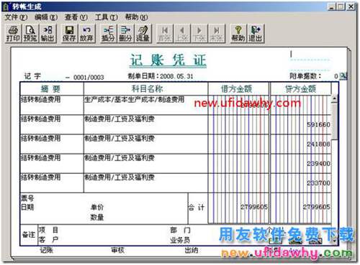Open the 流量 cash flow tool
This screenshot has height=265, width=360.
tap(143, 34)
